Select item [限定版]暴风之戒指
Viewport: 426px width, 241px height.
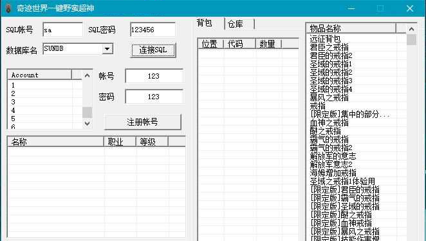[344, 231]
